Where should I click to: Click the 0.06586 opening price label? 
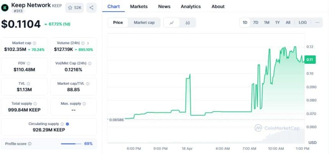[x=116, y=120]
